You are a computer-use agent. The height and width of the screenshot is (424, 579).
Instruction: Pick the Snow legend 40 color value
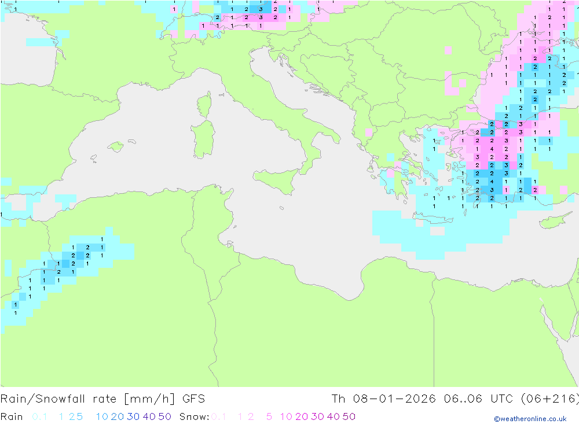334,416
